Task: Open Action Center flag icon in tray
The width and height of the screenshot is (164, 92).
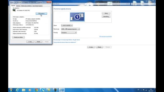Action: tap(143, 90)
